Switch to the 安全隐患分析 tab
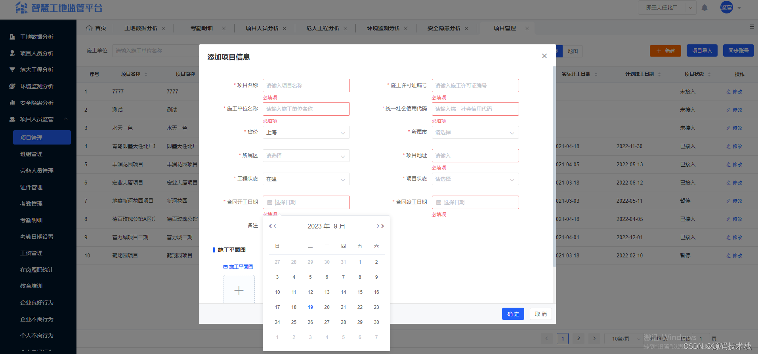 (444, 28)
